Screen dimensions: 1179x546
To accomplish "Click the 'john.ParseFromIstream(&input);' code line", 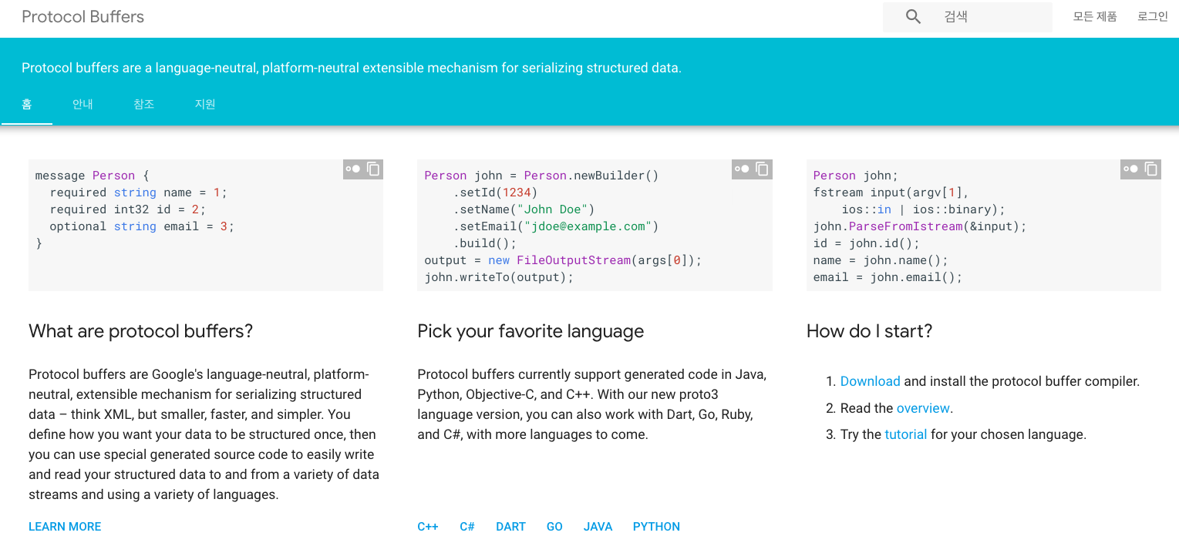I will tap(920, 226).
